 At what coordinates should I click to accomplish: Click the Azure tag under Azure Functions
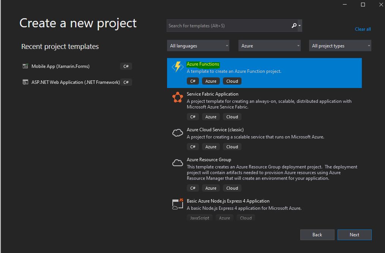(211, 81)
